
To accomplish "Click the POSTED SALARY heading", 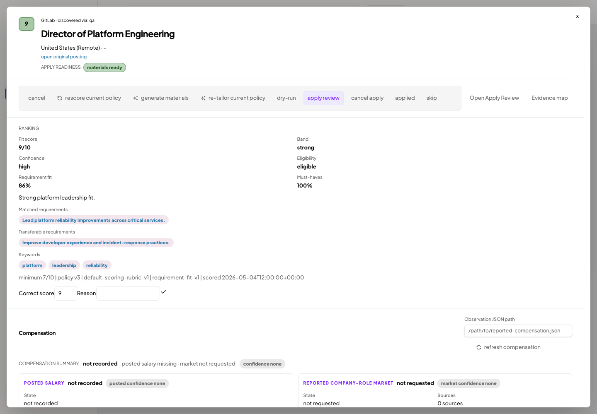I will [44, 383].
